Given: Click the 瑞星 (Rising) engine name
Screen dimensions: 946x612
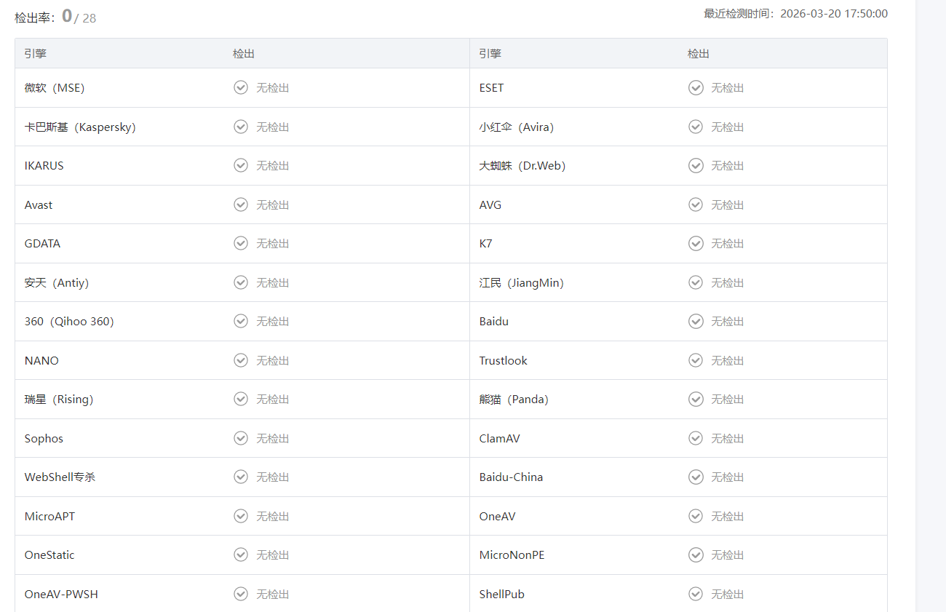Looking at the screenshot, I should 59,399.
